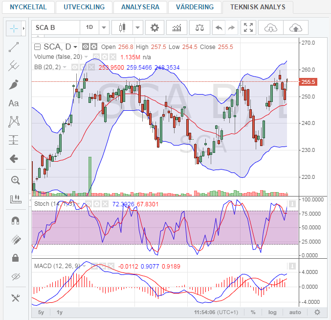
Task: Expand drawing tool submenu arrow beside crosshair
Action: tap(23, 28)
